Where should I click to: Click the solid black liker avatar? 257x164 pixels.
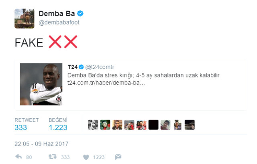(153, 125)
